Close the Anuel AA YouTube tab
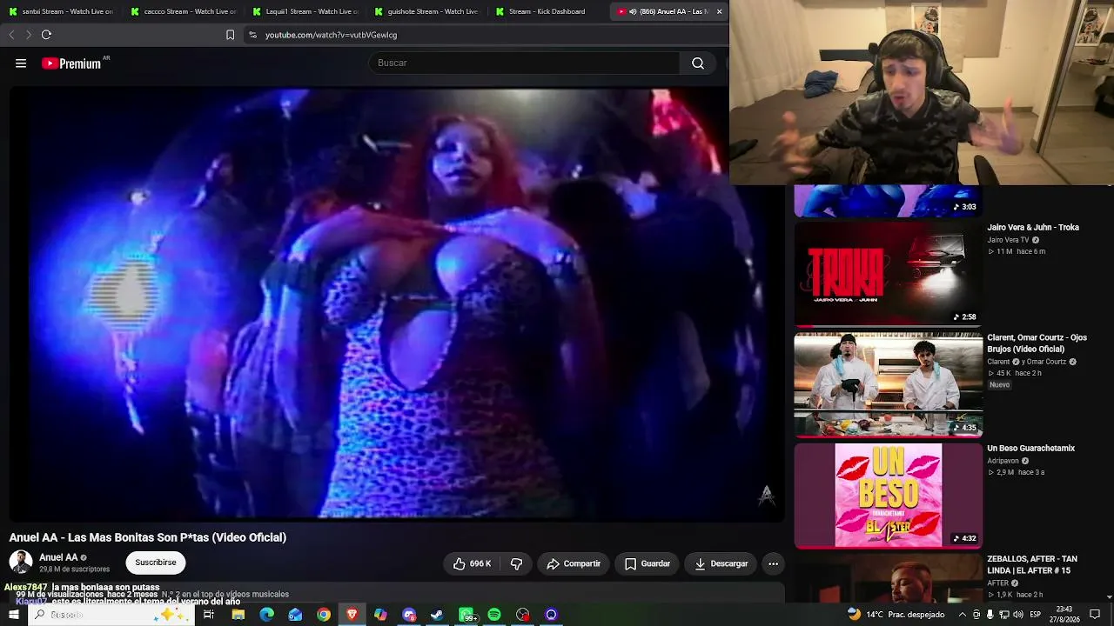Viewport: 1114px width, 626px height. (x=719, y=11)
